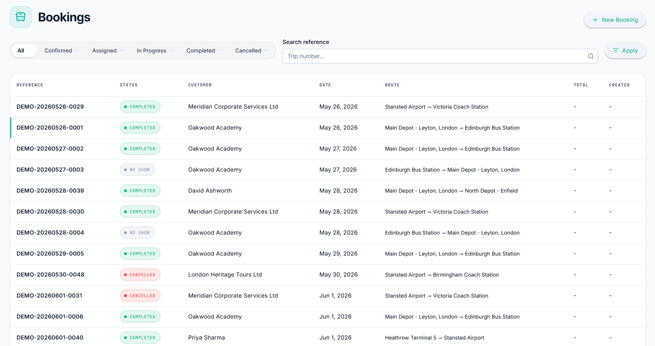Click Completed badge on DEMO-20260528-0039
The height and width of the screenshot is (346, 655).
[x=140, y=191]
